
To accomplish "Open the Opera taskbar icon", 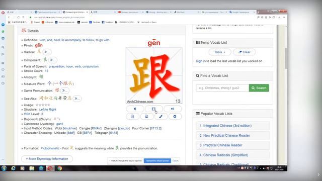I will tap(50, 168).
